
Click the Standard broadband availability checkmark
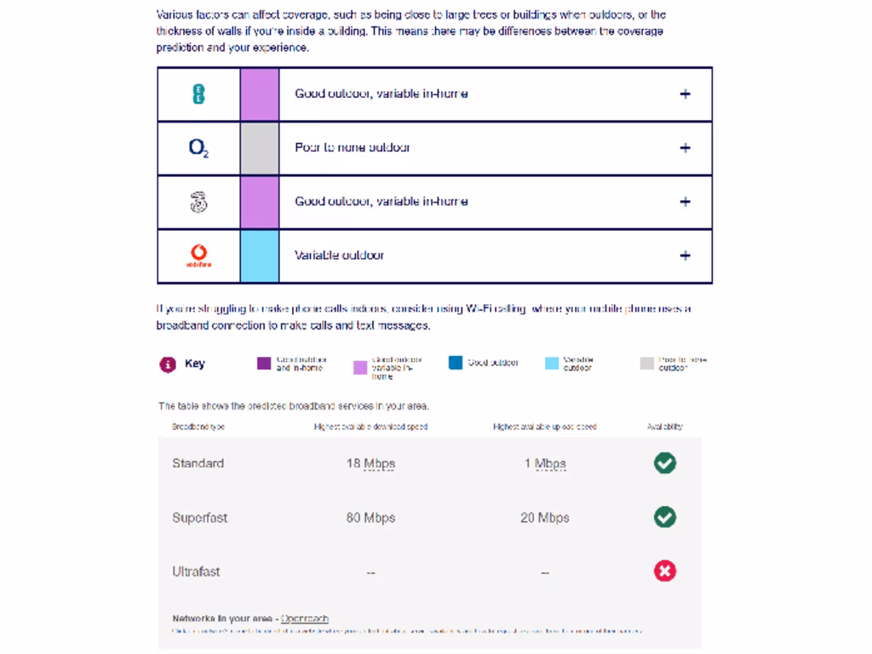(665, 463)
